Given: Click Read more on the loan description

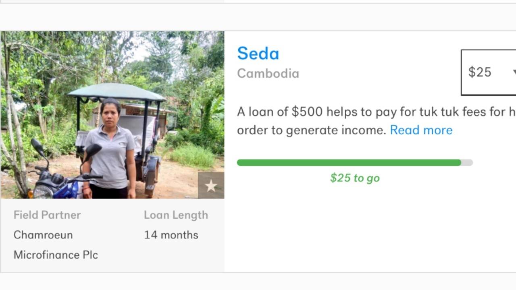Looking at the screenshot, I should (x=421, y=130).
